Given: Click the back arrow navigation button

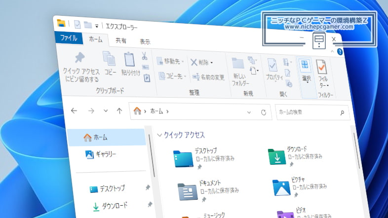Looking at the screenshot, I should [x=74, y=110].
